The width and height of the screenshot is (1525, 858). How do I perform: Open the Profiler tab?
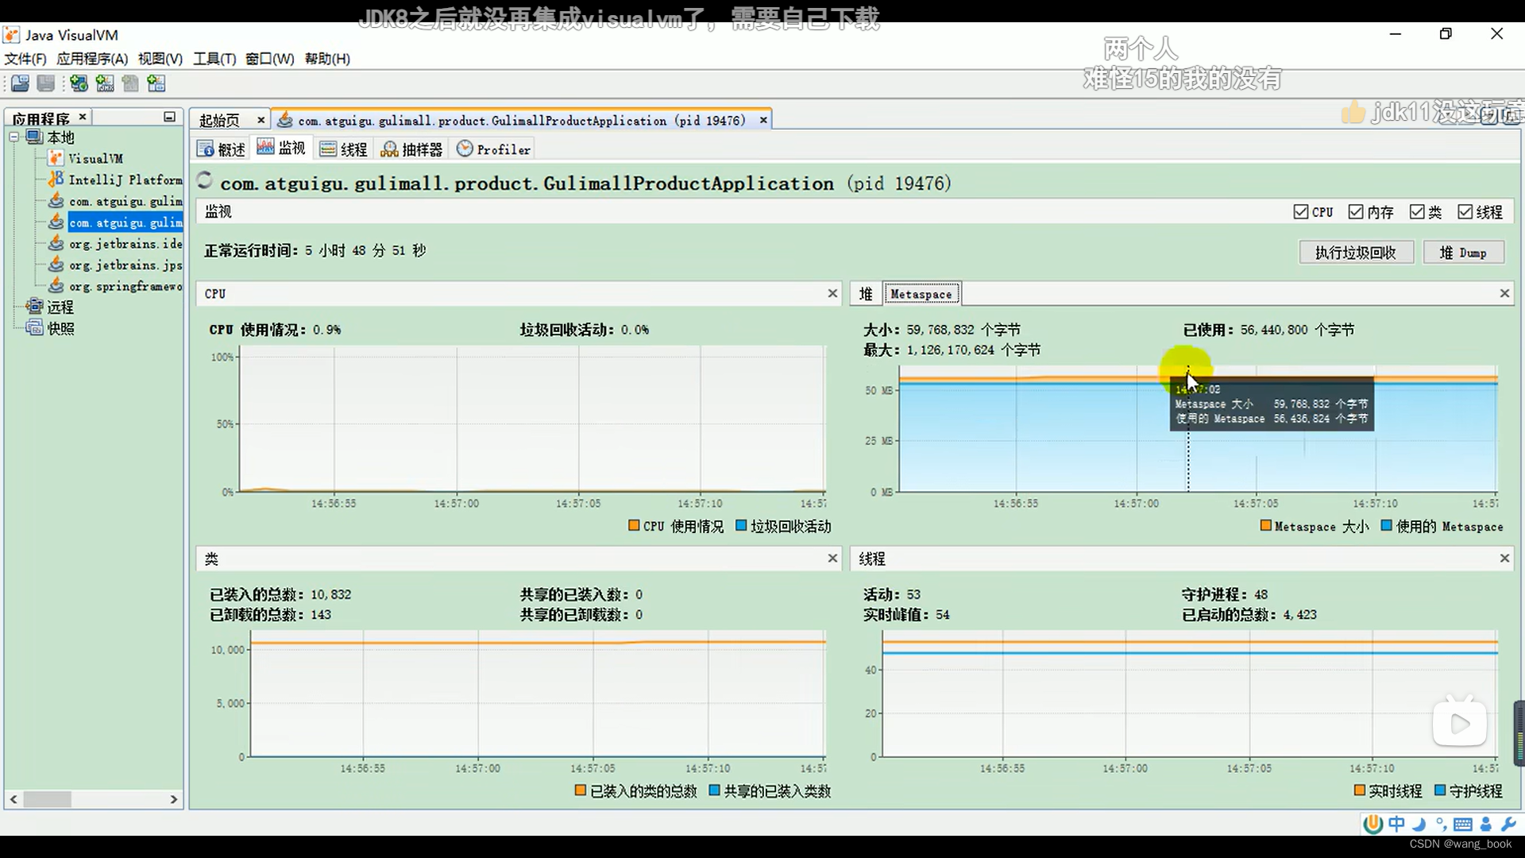pyautogui.click(x=493, y=149)
